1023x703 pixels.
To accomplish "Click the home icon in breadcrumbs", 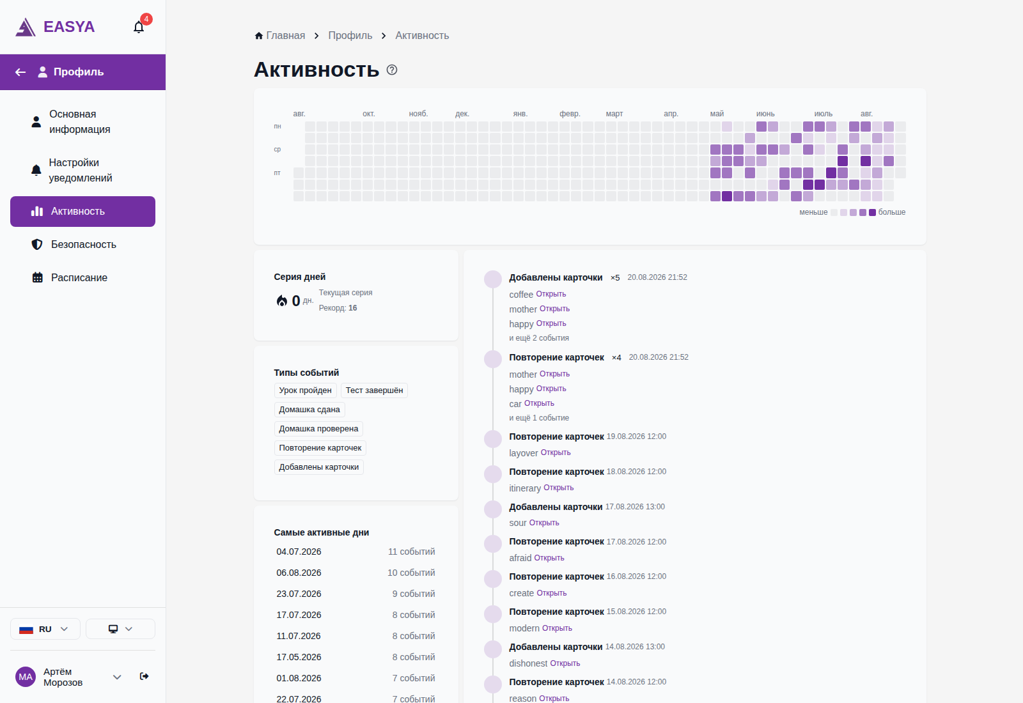I will click(x=259, y=36).
